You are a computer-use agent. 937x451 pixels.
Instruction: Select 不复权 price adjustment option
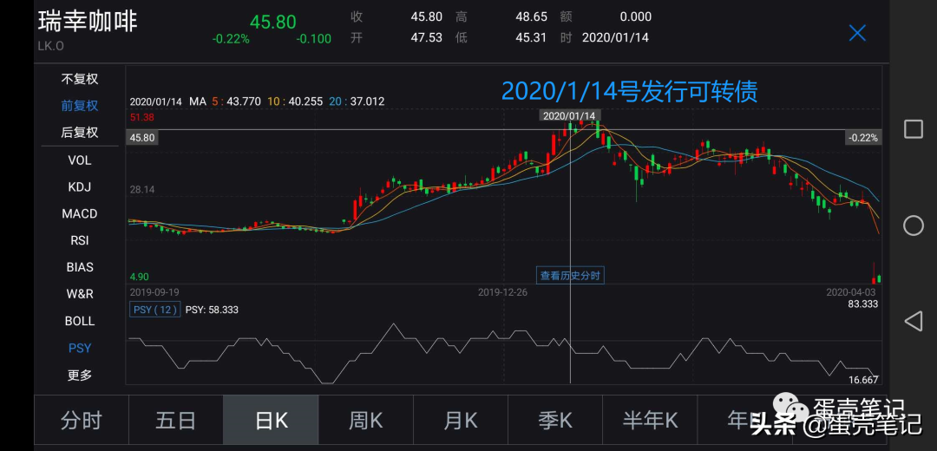(x=80, y=79)
